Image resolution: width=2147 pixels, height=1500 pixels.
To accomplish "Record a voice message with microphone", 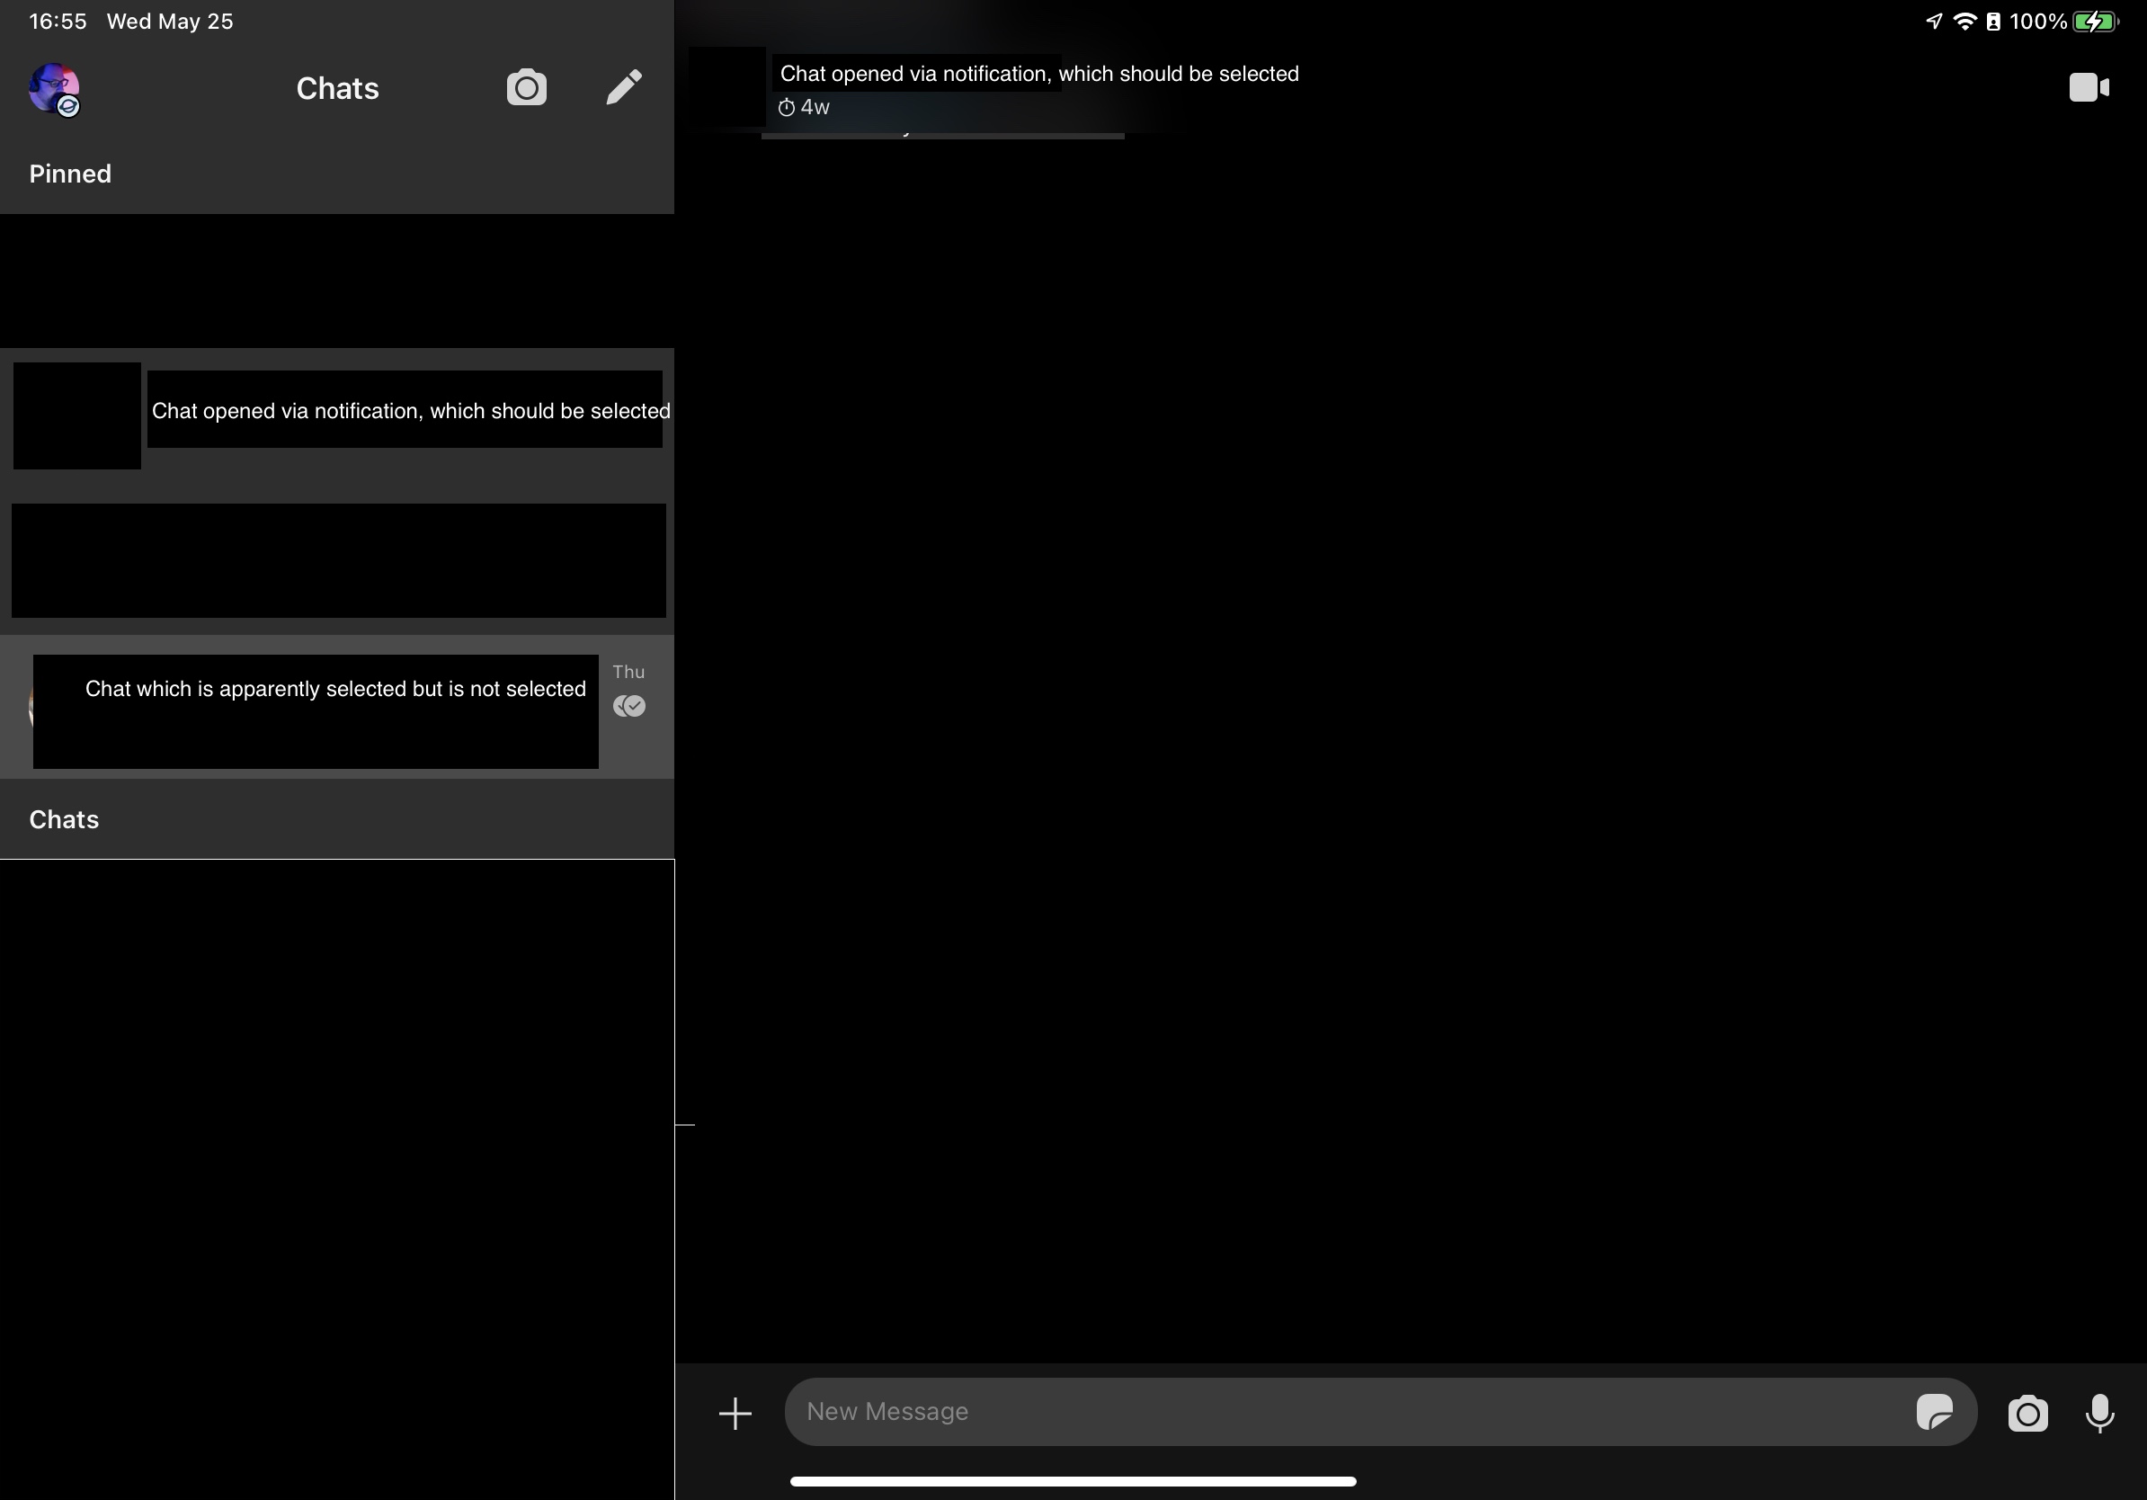I will (x=2099, y=1412).
